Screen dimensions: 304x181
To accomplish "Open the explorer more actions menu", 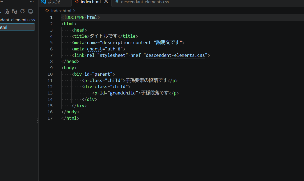I will click(x=32, y=1).
